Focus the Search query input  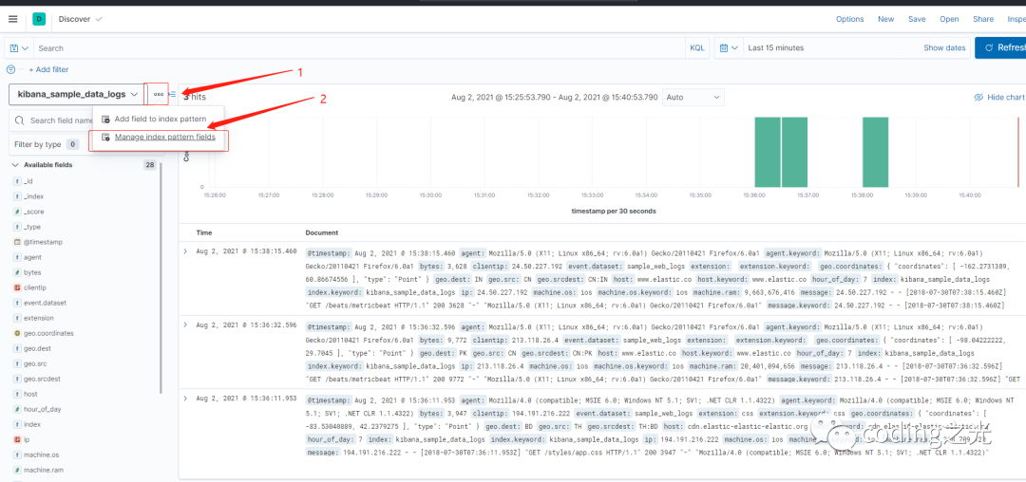pyautogui.click(x=360, y=47)
